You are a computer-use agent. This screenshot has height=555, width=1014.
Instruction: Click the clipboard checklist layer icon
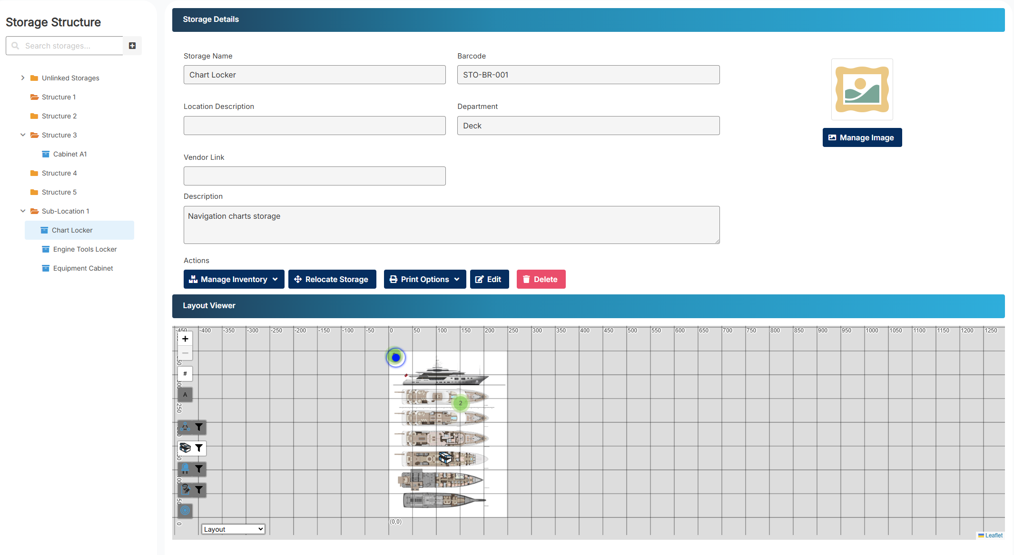click(x=185, y=489)
